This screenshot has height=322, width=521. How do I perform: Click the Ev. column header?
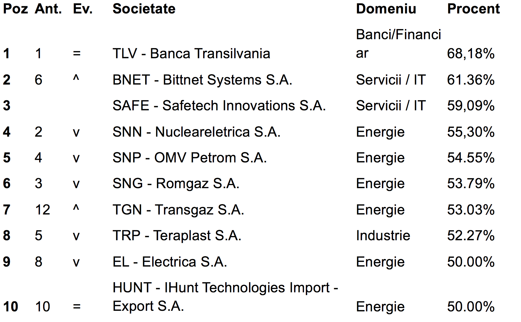point(83,9)
